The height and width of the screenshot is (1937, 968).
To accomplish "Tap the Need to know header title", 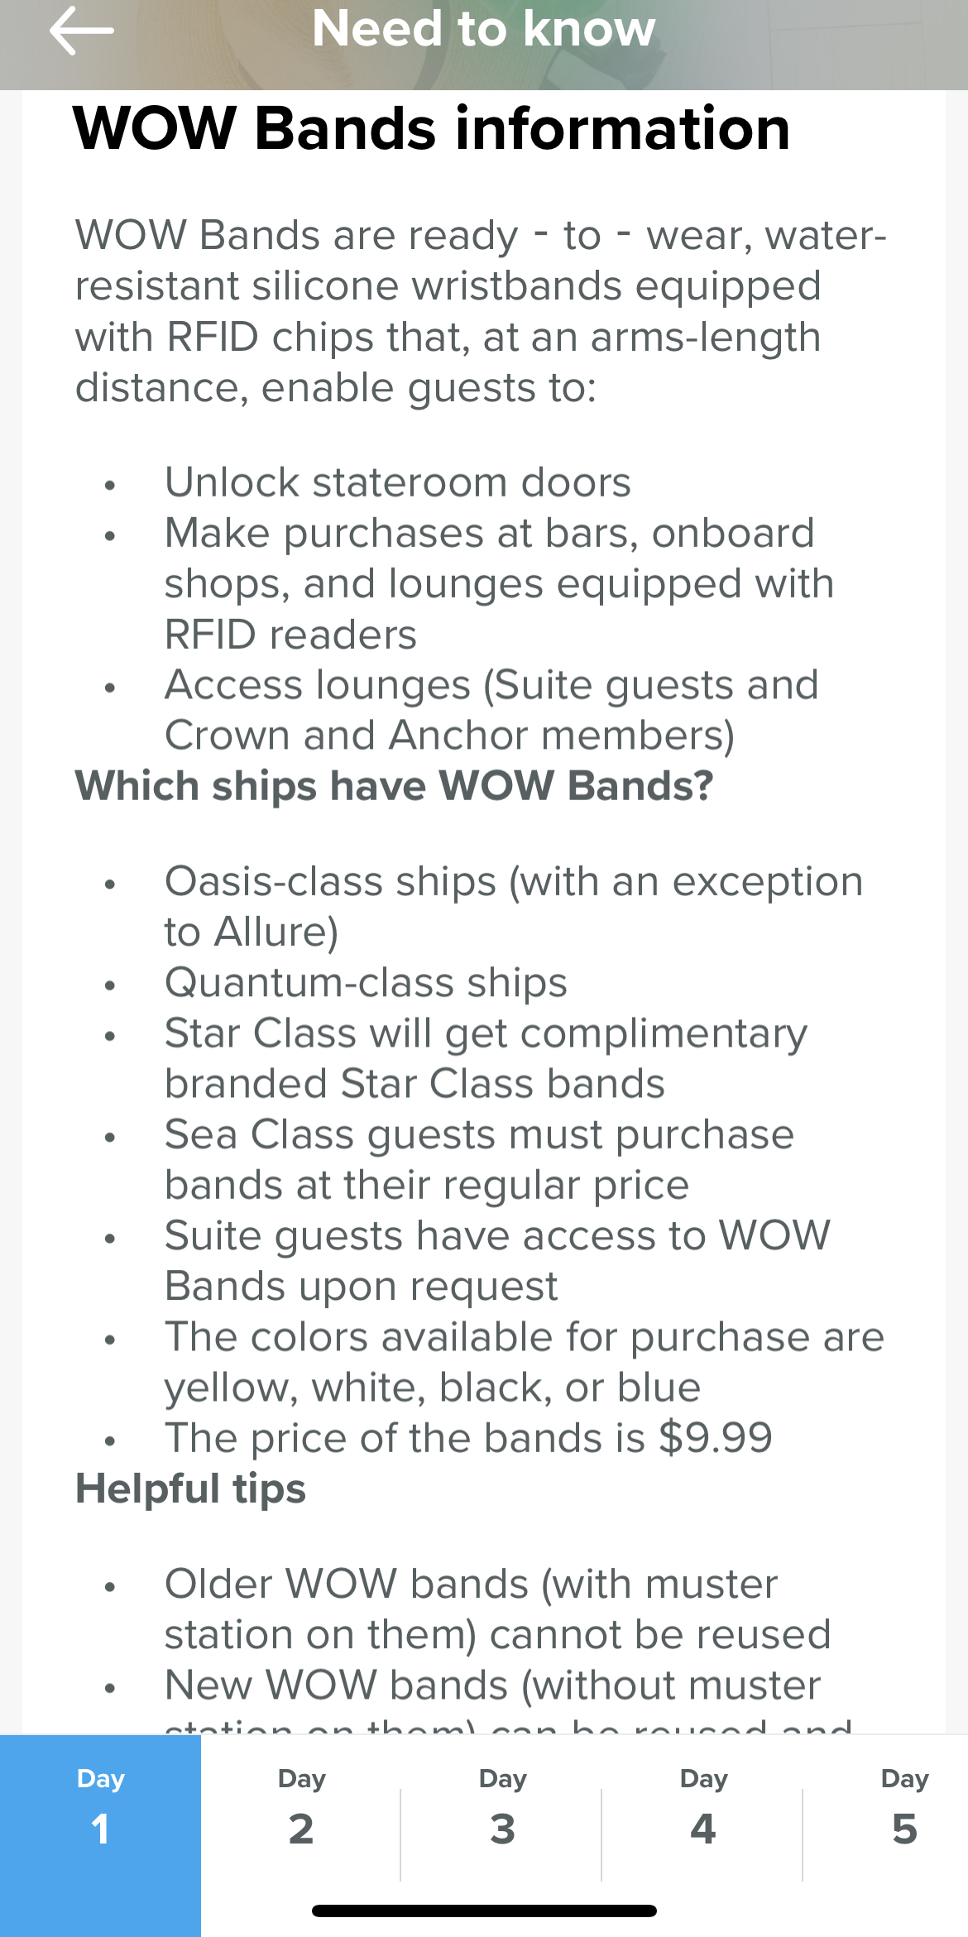I will [x=484, y=29].
